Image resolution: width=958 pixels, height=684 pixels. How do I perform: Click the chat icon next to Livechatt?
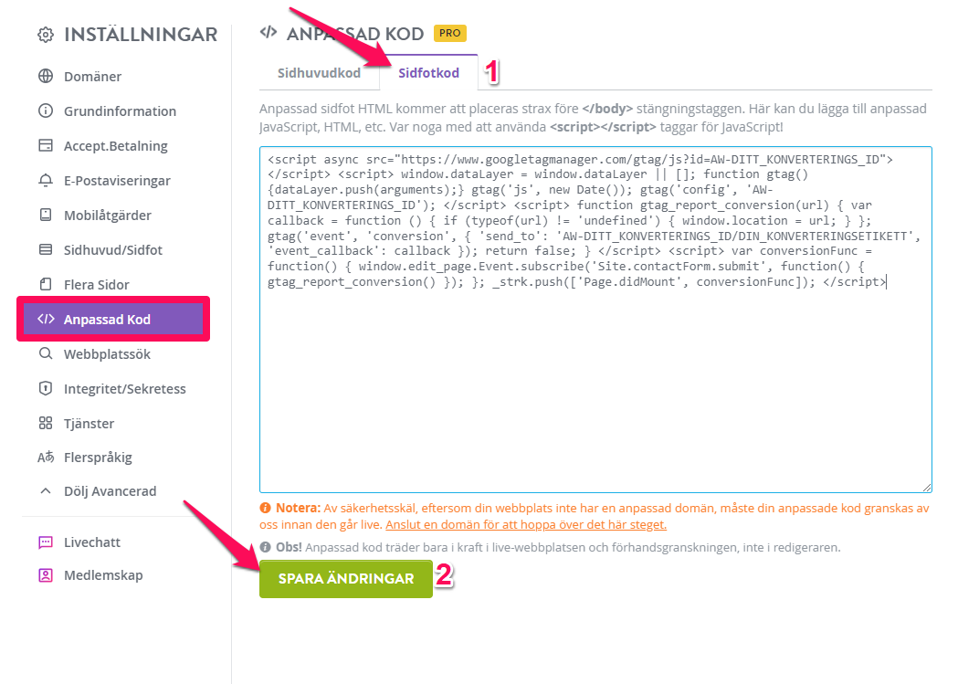point(46,542)
